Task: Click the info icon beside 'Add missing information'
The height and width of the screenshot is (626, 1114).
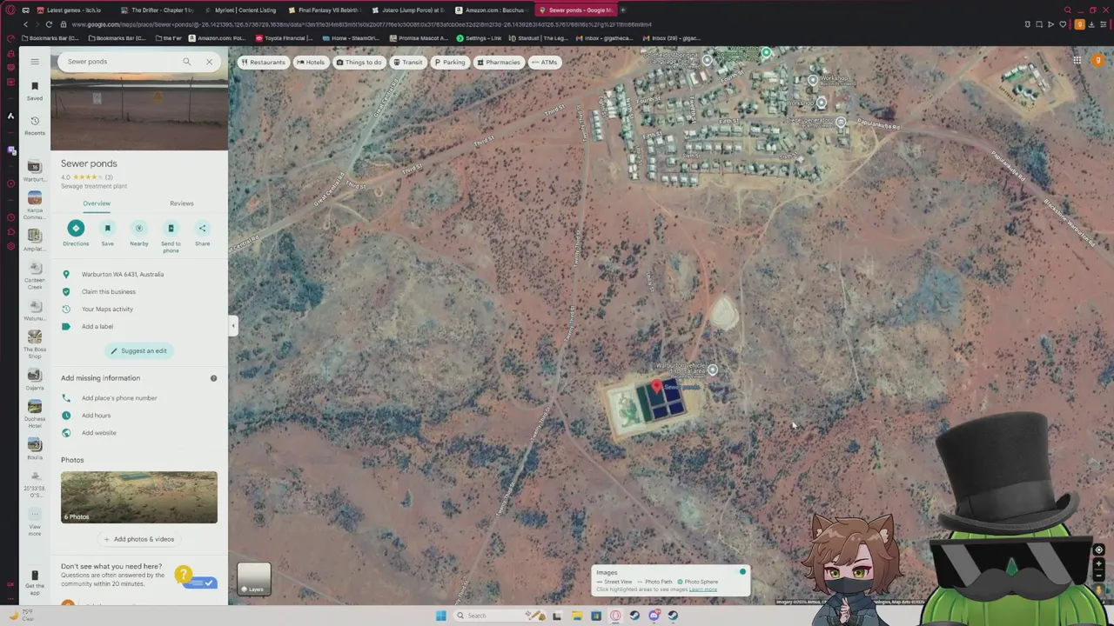Action: pos(213,378)
